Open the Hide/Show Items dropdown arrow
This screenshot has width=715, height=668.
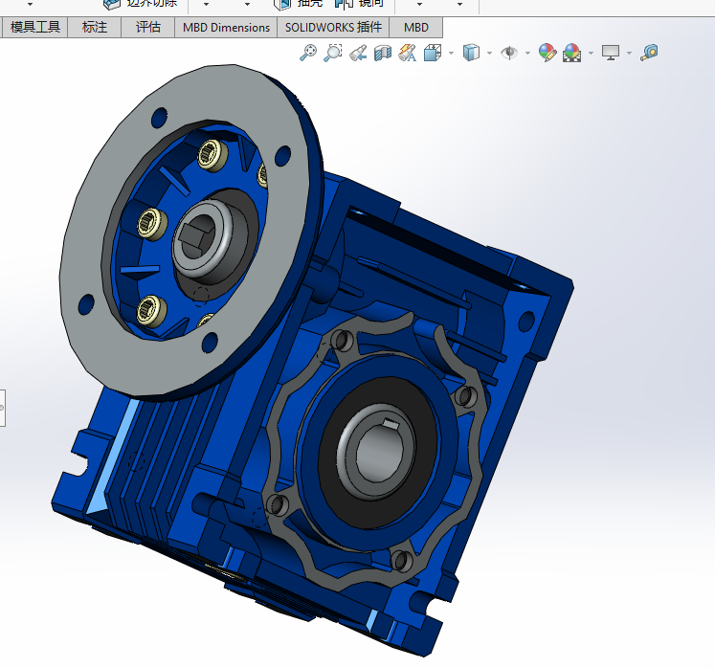point(527,53)
